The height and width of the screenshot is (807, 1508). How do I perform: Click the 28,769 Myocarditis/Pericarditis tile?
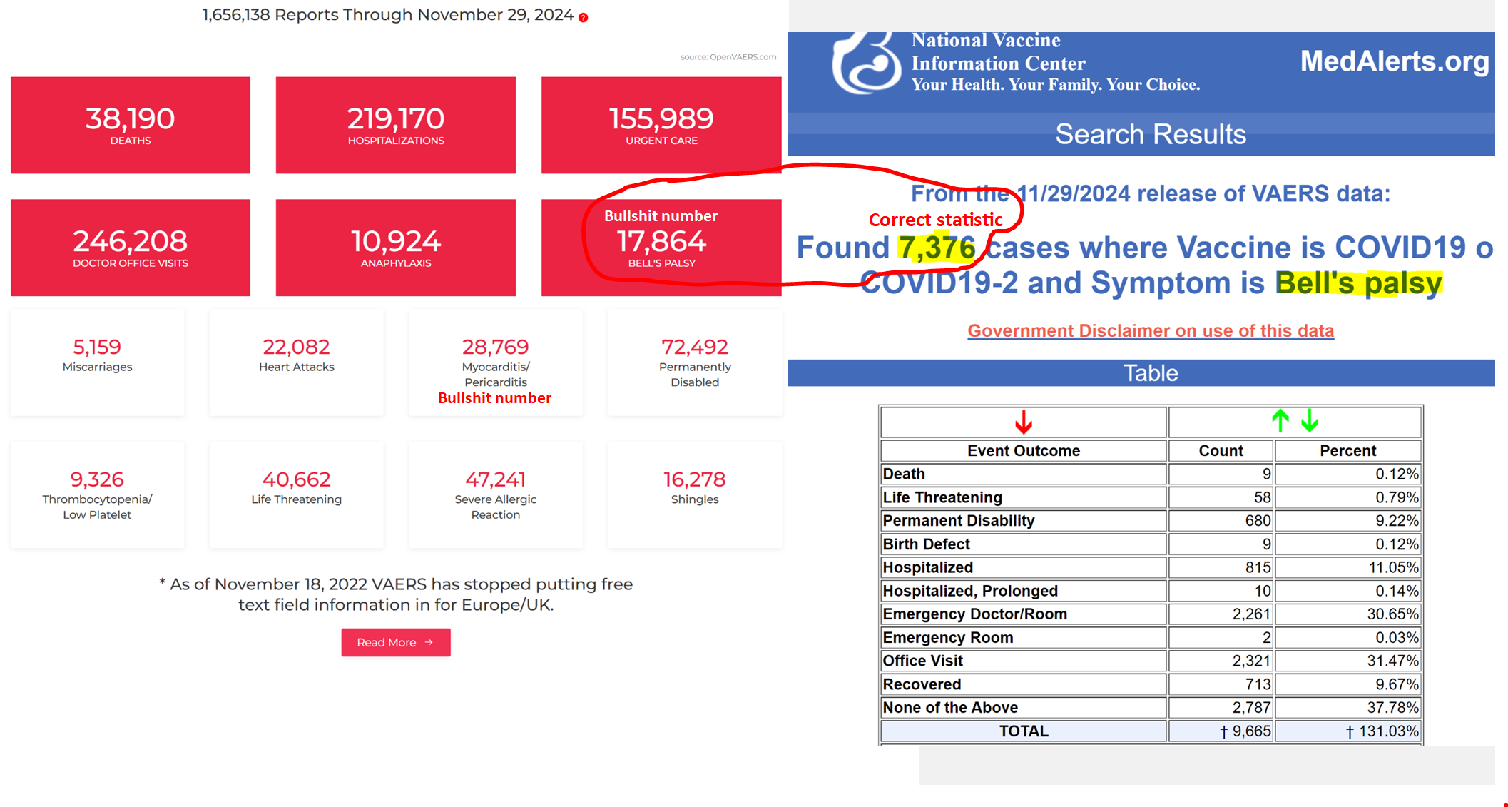(496, 362)
